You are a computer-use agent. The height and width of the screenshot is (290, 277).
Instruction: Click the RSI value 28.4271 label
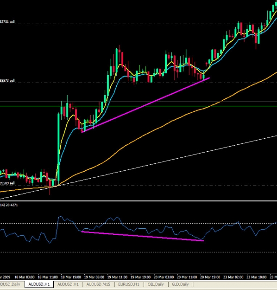click(x=12, y=205)
